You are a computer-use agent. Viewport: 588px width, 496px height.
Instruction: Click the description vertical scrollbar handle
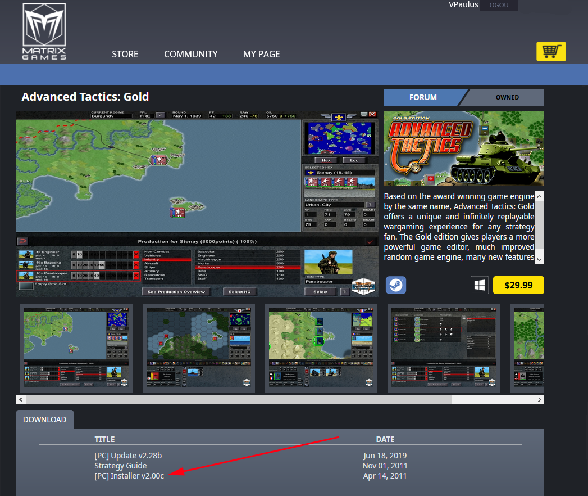tap(539, 224)
